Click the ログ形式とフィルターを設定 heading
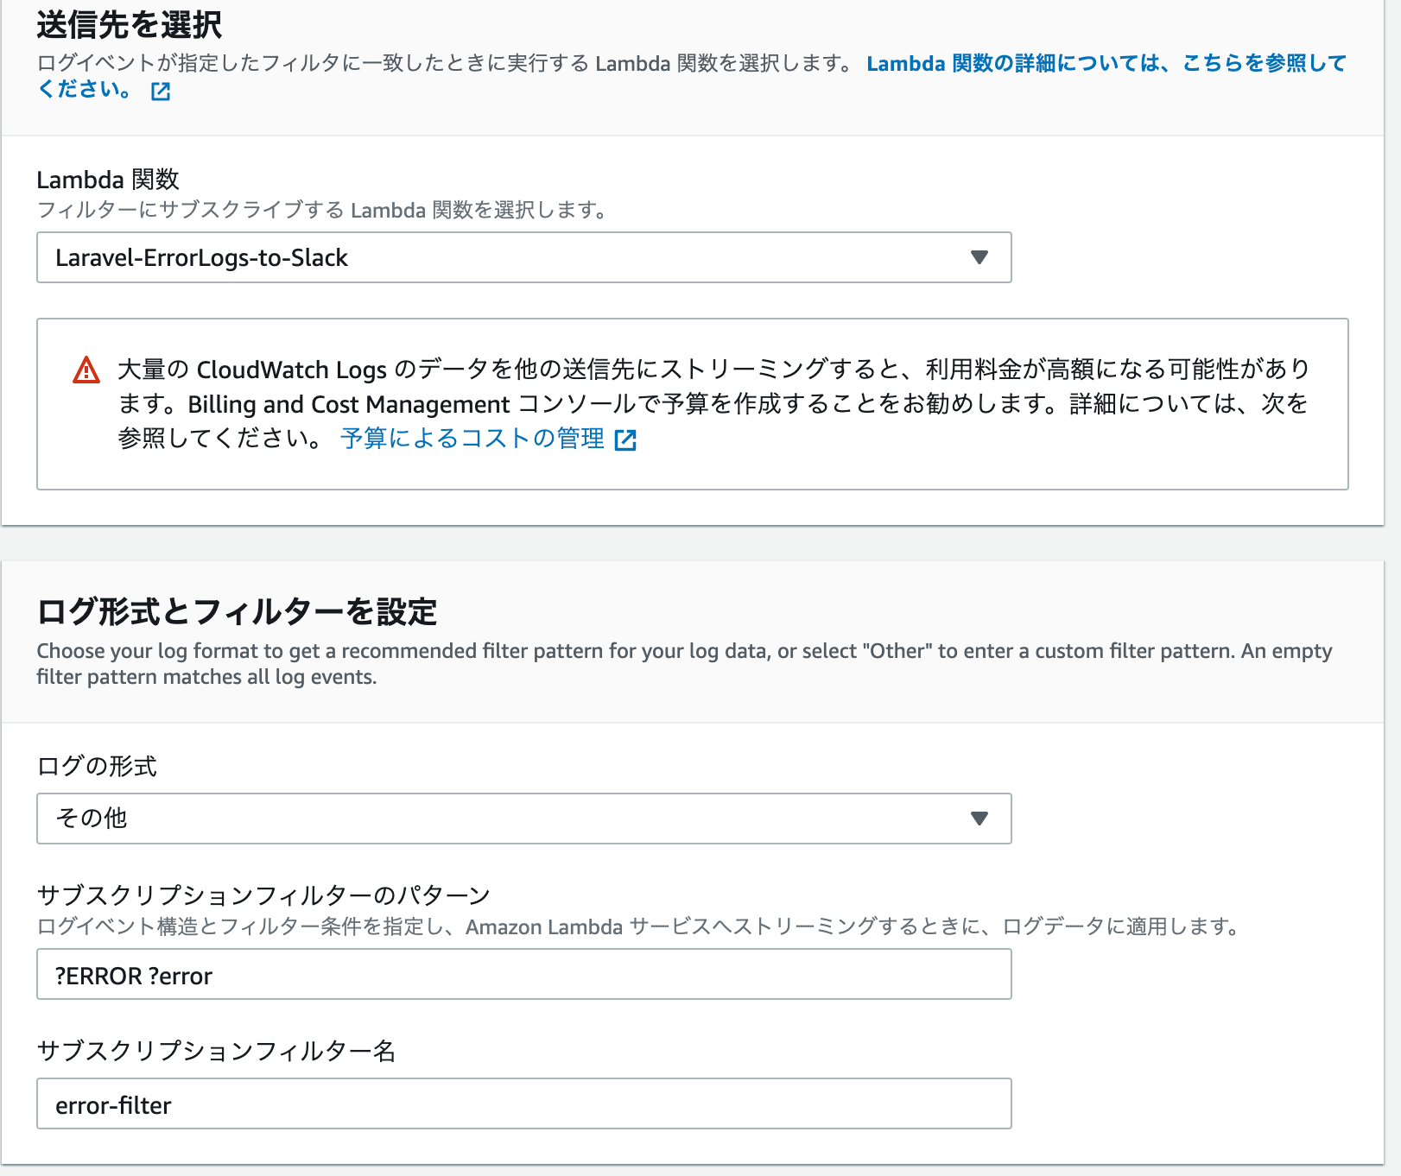This screenshot has height=1176, width=1401. pyautogui.click(x=237, y=612)
